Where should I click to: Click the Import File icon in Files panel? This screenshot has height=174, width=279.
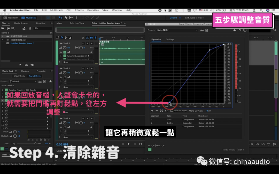8,28
